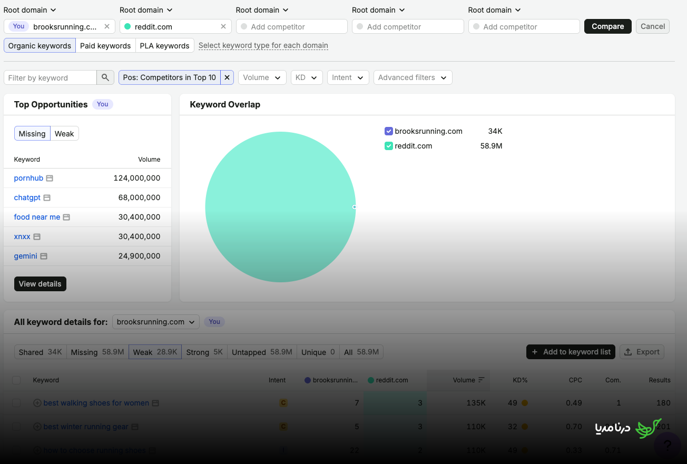Switch to the Unique 0 tab
Viewport: 687px width, 464px height.
[318, 352]
